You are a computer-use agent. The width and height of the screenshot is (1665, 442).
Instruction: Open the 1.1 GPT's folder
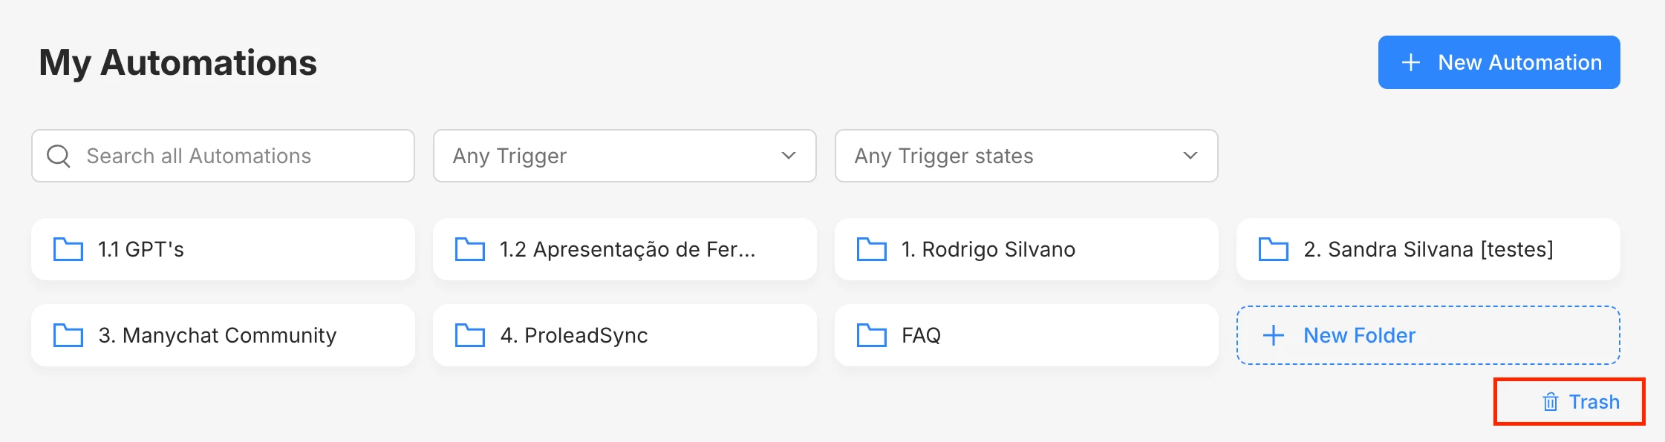pos(223,249)
